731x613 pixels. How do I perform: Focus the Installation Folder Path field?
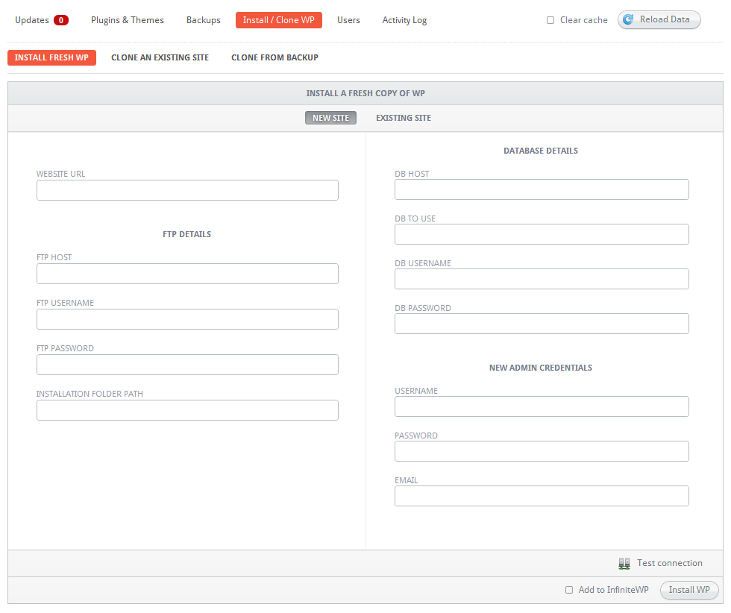point(187,410)
